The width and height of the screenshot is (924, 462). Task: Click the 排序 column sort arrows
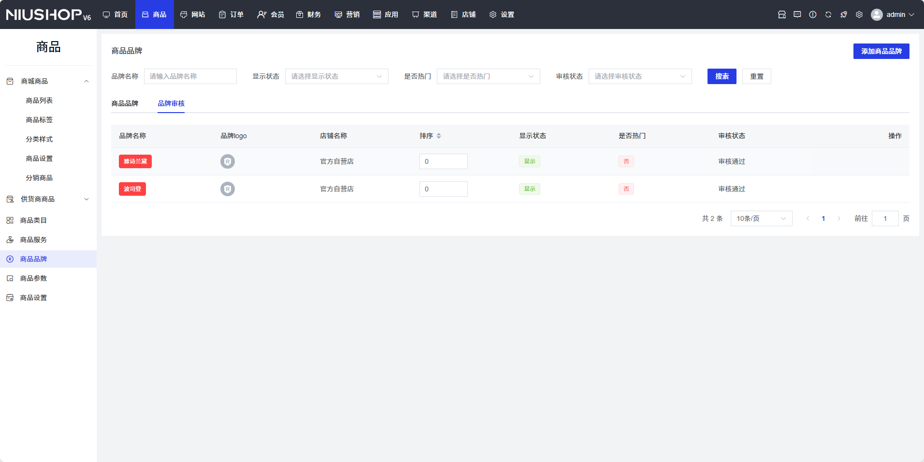[438, 136]
